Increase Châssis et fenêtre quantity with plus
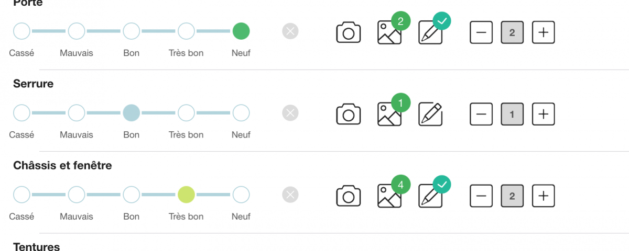 coord(544,196)
